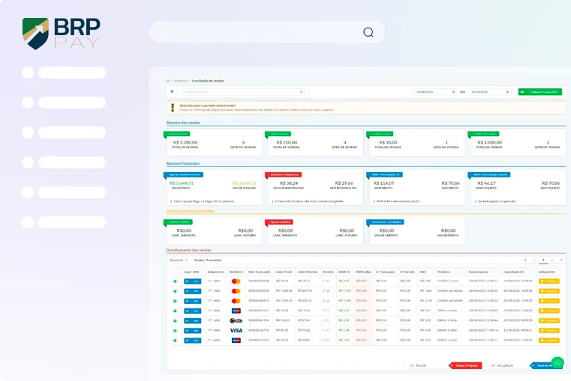Sort by the Valor Total column header
Image resolution: width=571 pixels, height=381 pixels.
284,272
